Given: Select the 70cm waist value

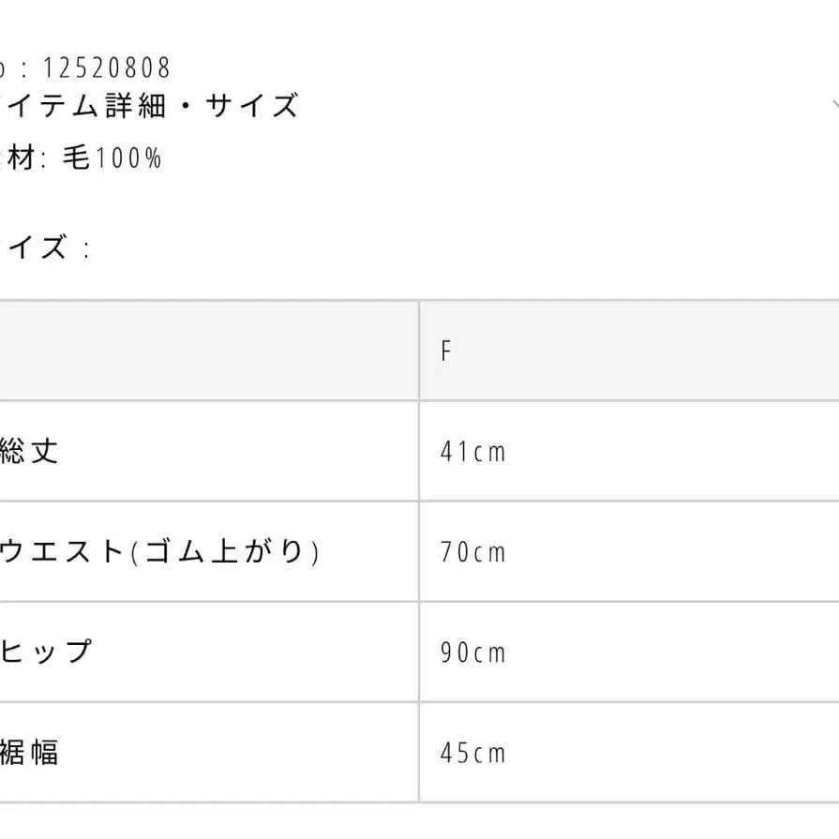Looking at the screenshot, I should tap(472, 552).
